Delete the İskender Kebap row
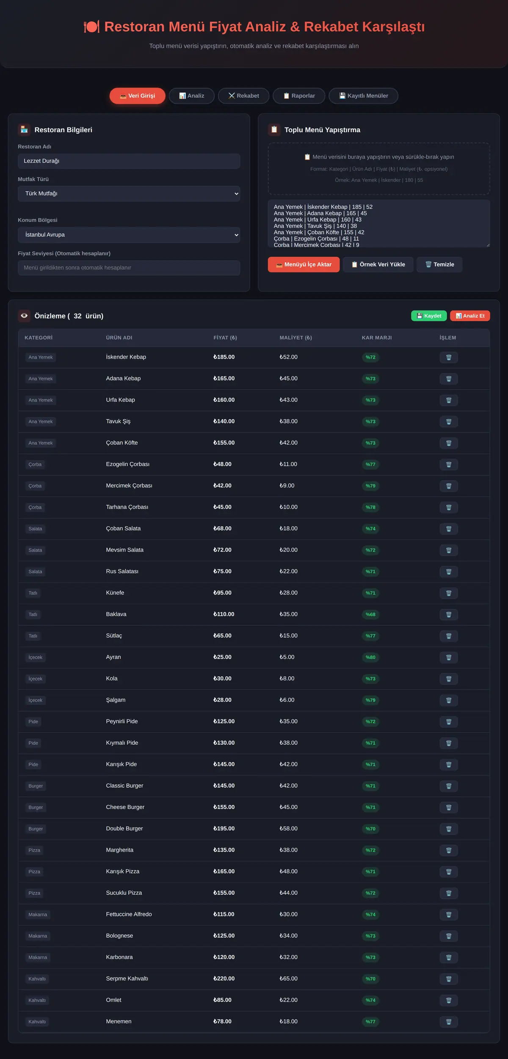The image size is (508, 1059). click(x=448, y=357)
